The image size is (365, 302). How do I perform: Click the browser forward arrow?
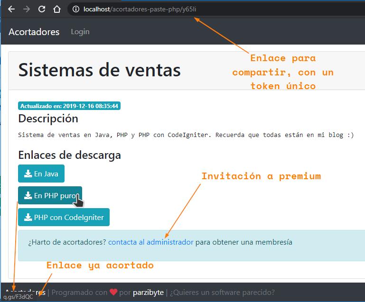pyautogui.click(x=27, y=9)
